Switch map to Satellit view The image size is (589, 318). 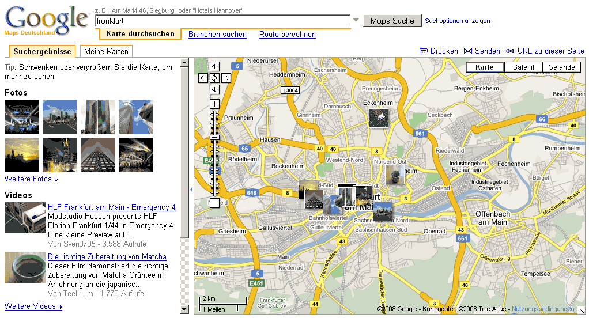pyautogui.click(x=523, y=67)
